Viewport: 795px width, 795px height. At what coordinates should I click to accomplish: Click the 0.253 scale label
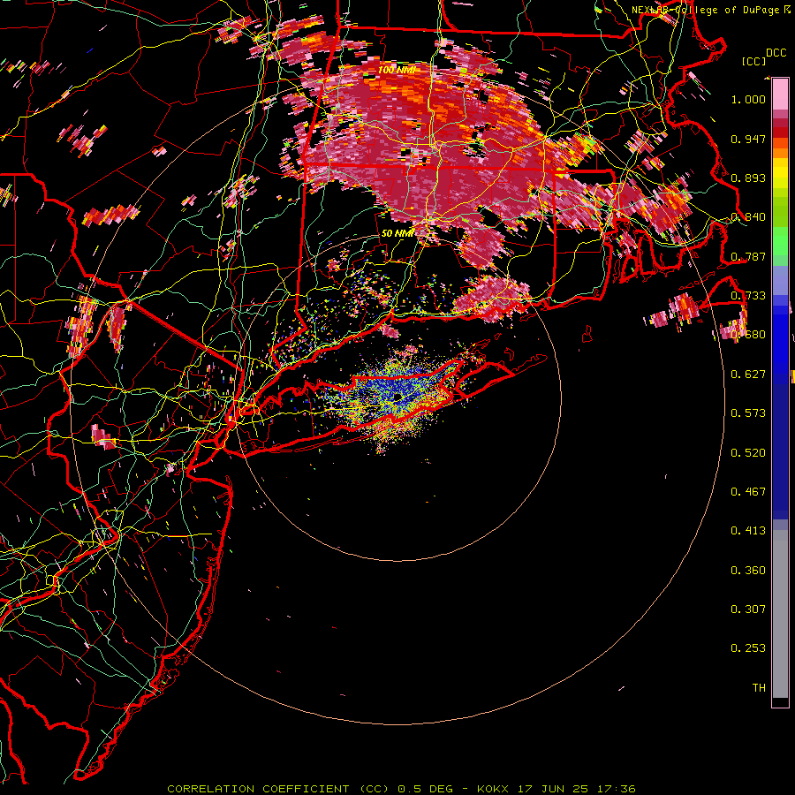(748, 648)
